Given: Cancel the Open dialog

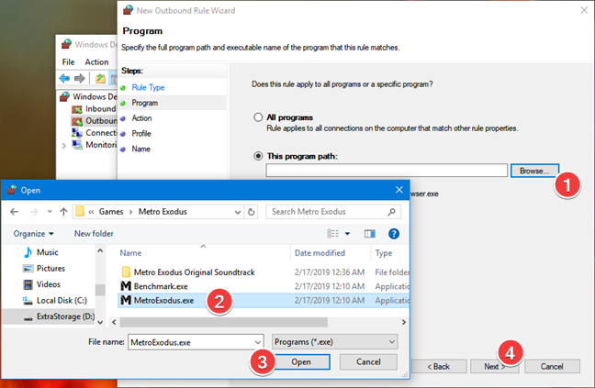Looking at the screenshot, I should pyautogui.click(x=368, y=361).
